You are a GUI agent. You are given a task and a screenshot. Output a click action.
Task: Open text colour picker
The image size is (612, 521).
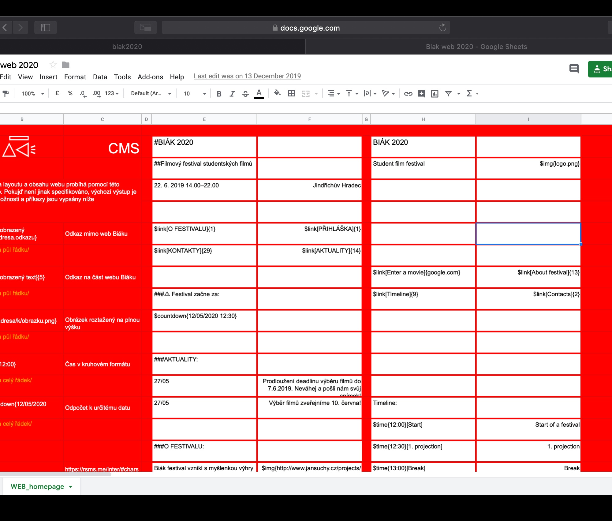coord(259,94)
